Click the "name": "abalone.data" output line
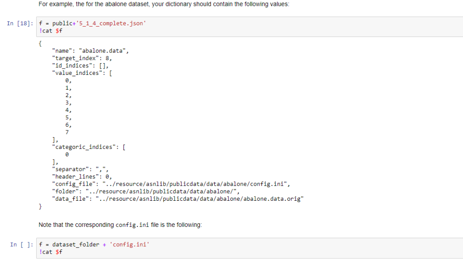 point(90,51)
